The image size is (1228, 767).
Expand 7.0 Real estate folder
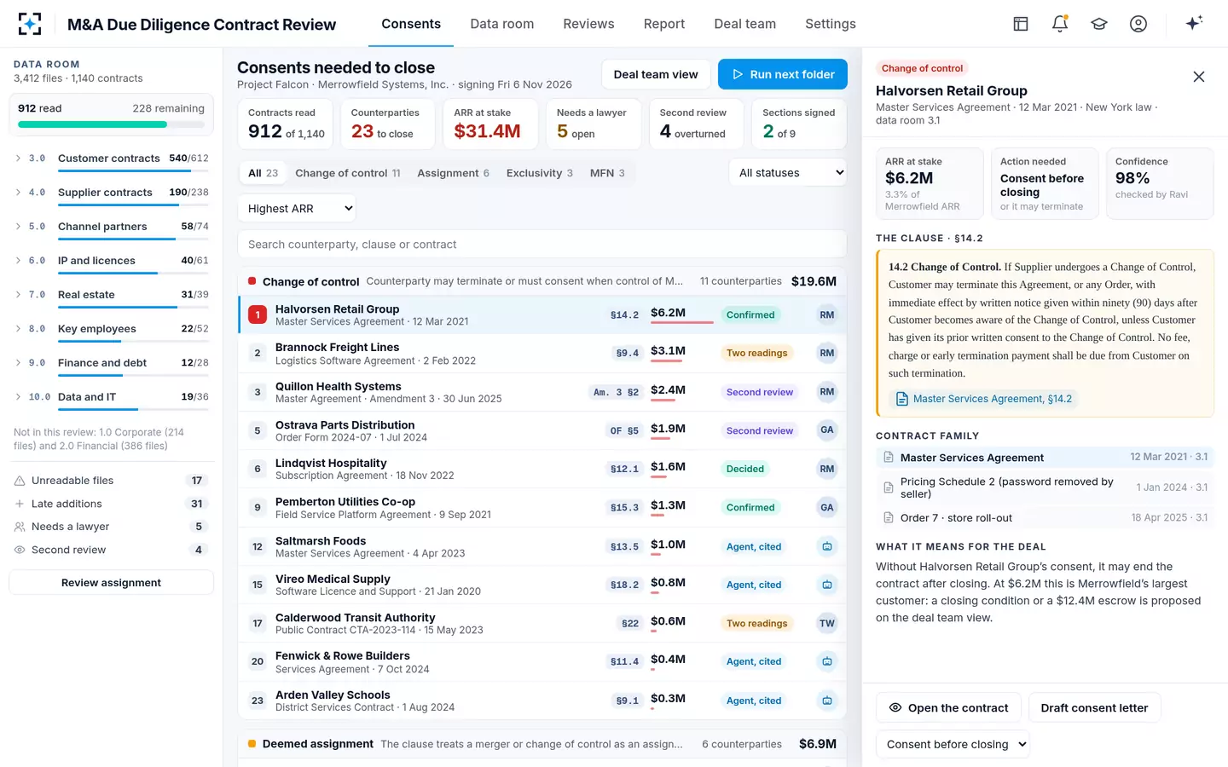pos(19,295)
